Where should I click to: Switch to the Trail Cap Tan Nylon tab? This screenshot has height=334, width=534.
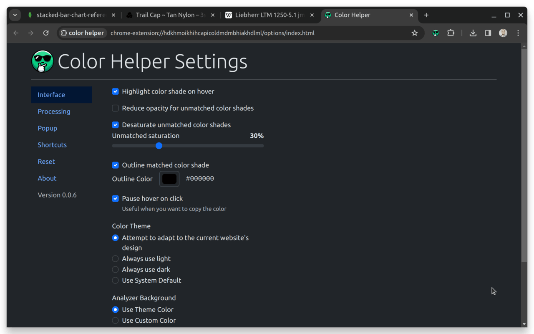(x=171, y=15)
